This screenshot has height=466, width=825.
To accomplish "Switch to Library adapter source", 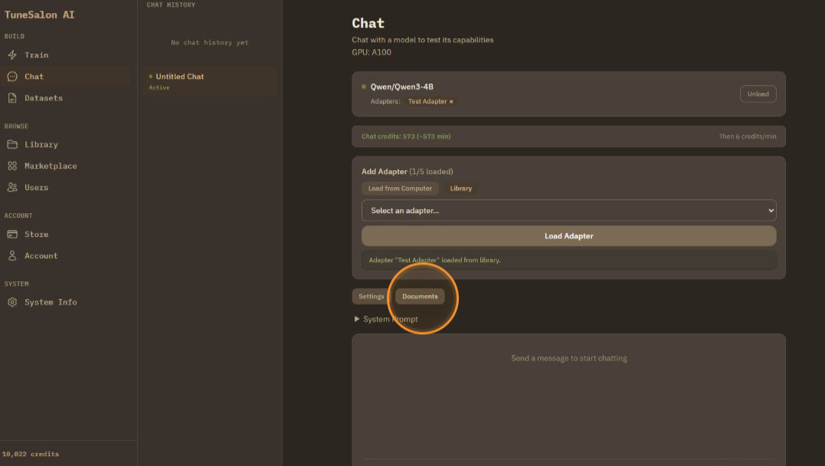I will (460, 189).
